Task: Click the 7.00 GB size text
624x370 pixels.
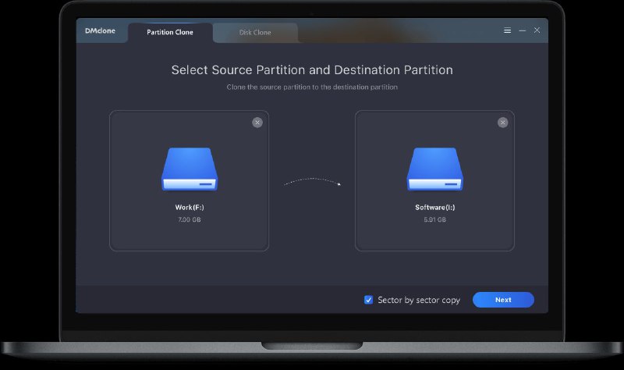Action: [189, 220]
